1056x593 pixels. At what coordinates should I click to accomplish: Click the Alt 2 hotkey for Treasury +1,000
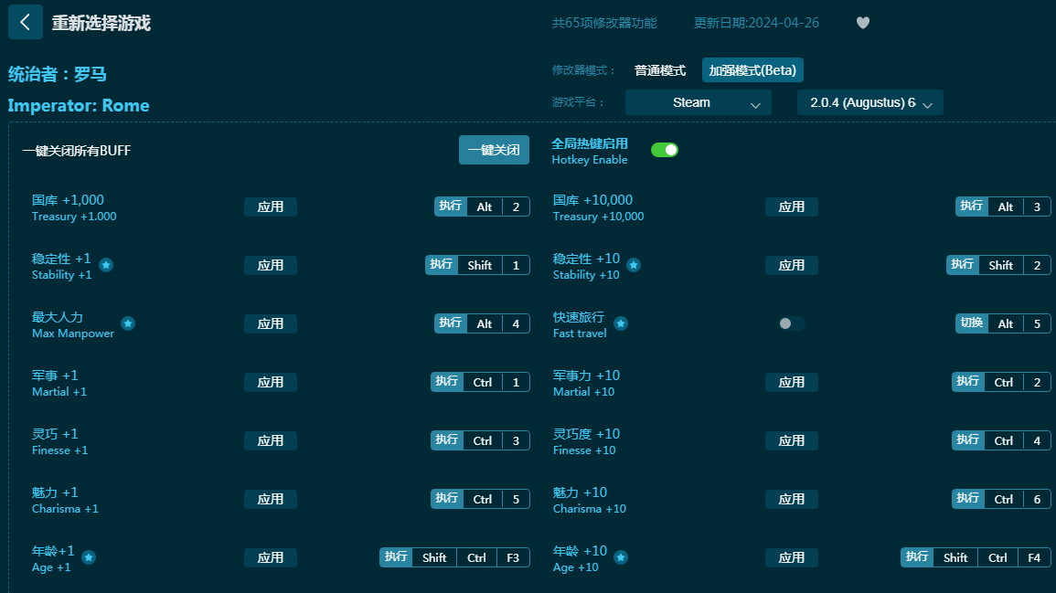tap(482, 206)
